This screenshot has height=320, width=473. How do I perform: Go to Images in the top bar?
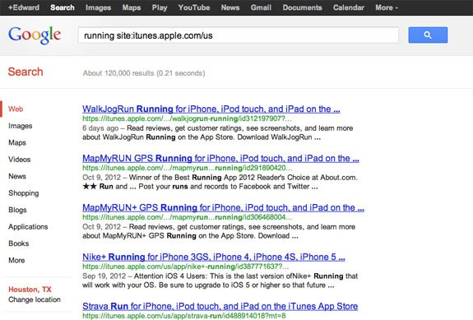pos(98,7)
